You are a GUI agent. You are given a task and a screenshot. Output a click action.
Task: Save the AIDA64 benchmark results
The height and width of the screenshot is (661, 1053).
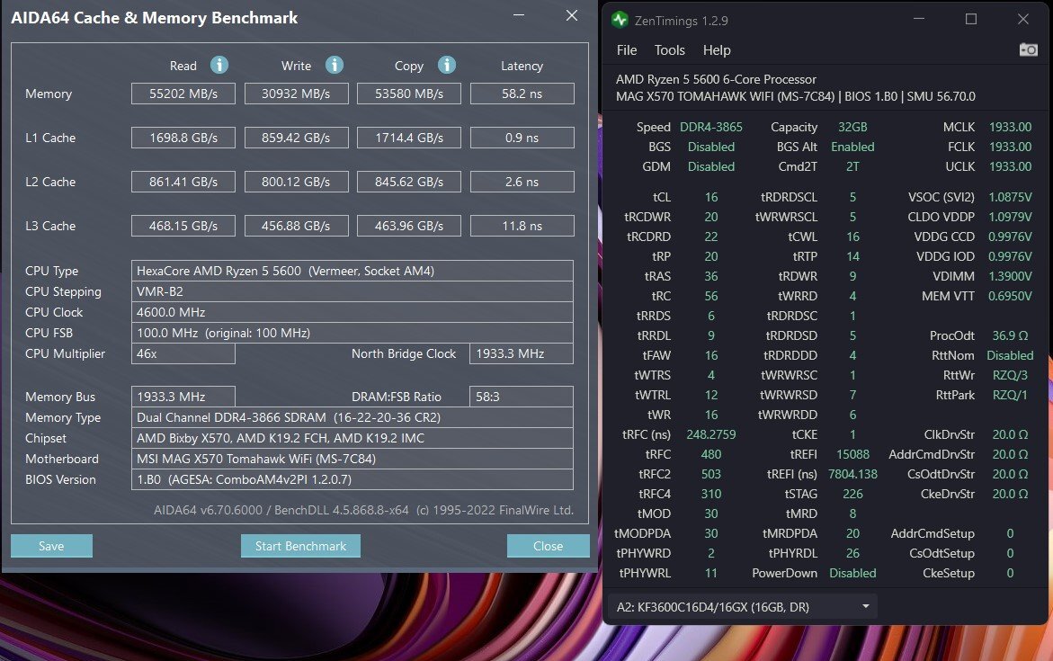coord(51,546)
